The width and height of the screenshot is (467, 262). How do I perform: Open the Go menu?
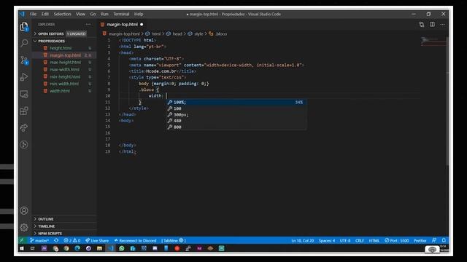93,14
